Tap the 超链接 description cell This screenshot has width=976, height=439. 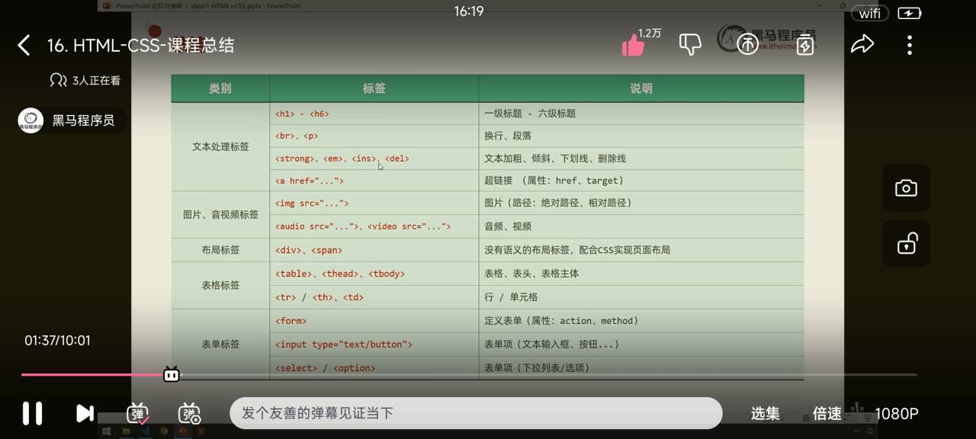click(x=641, y=181)
